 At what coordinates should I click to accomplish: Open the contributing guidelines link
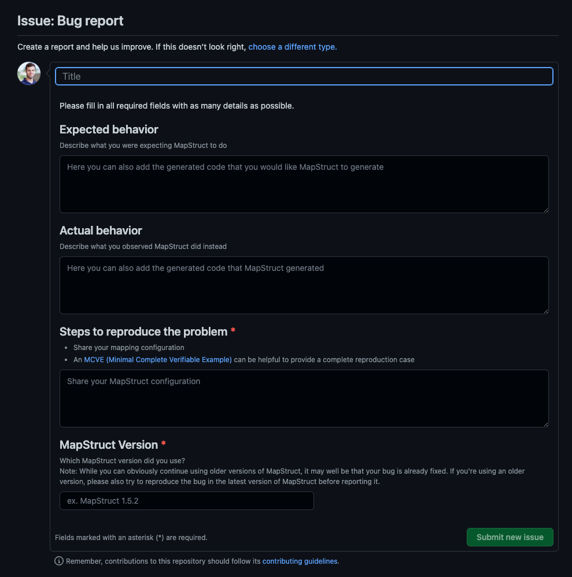point(300,561)
